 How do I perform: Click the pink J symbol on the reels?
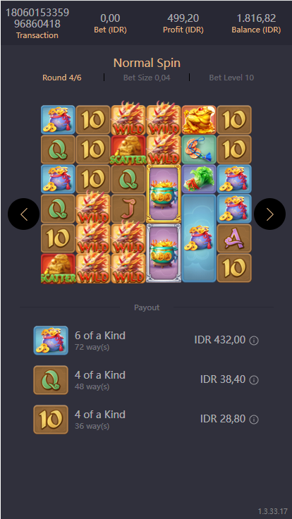pos(128,209)
